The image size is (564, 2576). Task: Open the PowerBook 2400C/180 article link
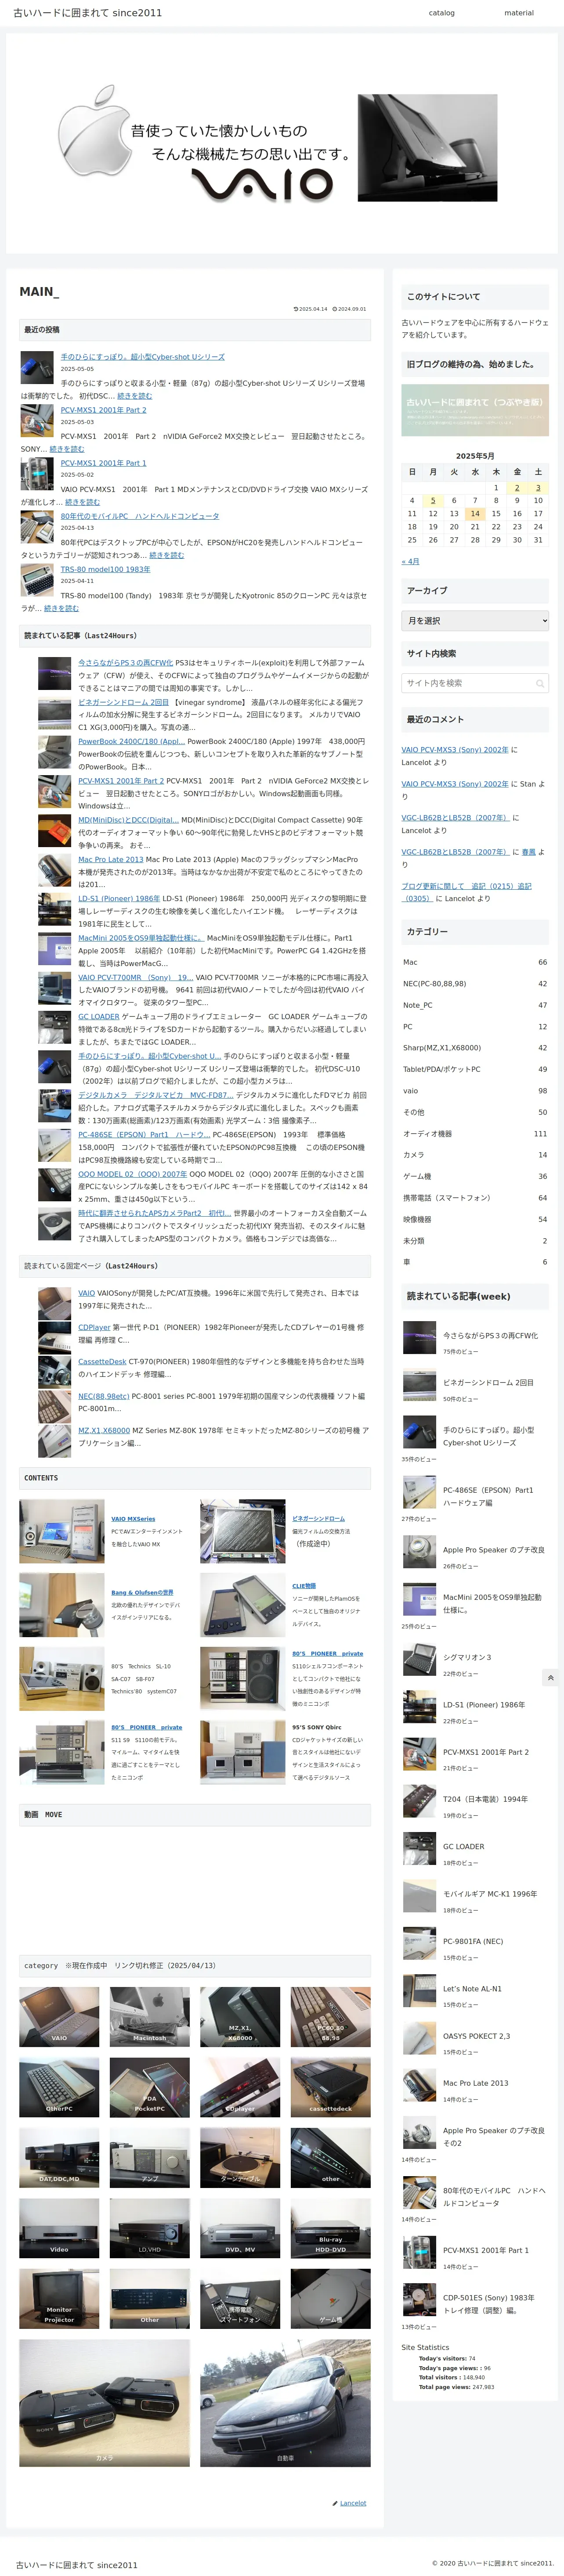tap(131, 742)
